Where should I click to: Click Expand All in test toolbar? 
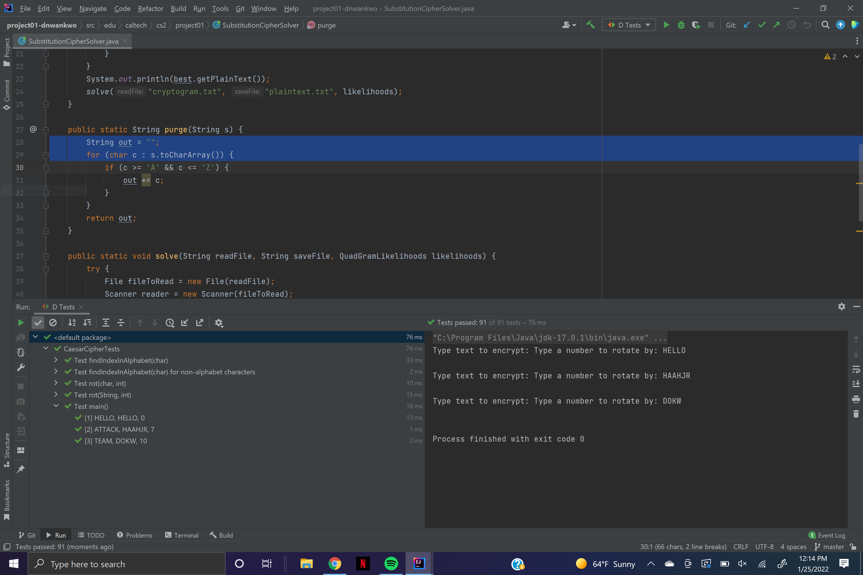point(106,323)
